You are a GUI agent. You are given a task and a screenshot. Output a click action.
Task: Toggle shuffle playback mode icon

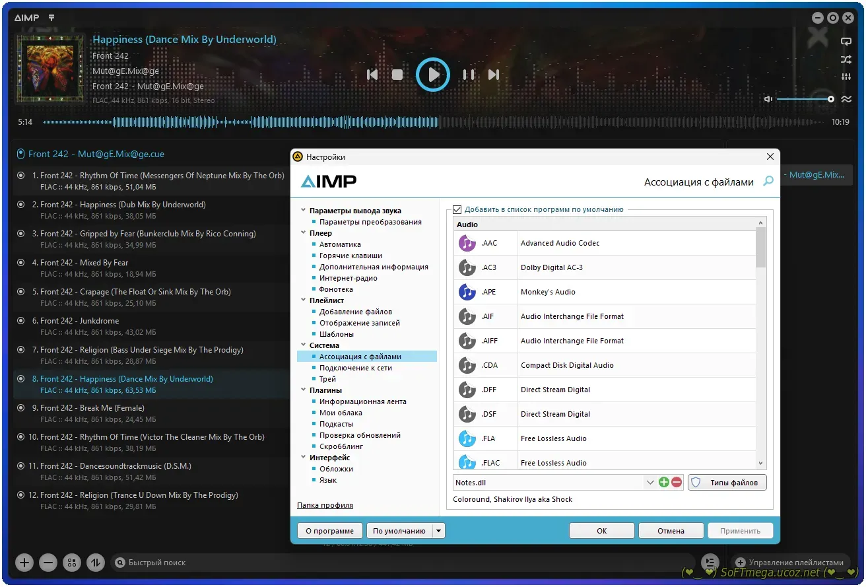[x=846, y=59]
